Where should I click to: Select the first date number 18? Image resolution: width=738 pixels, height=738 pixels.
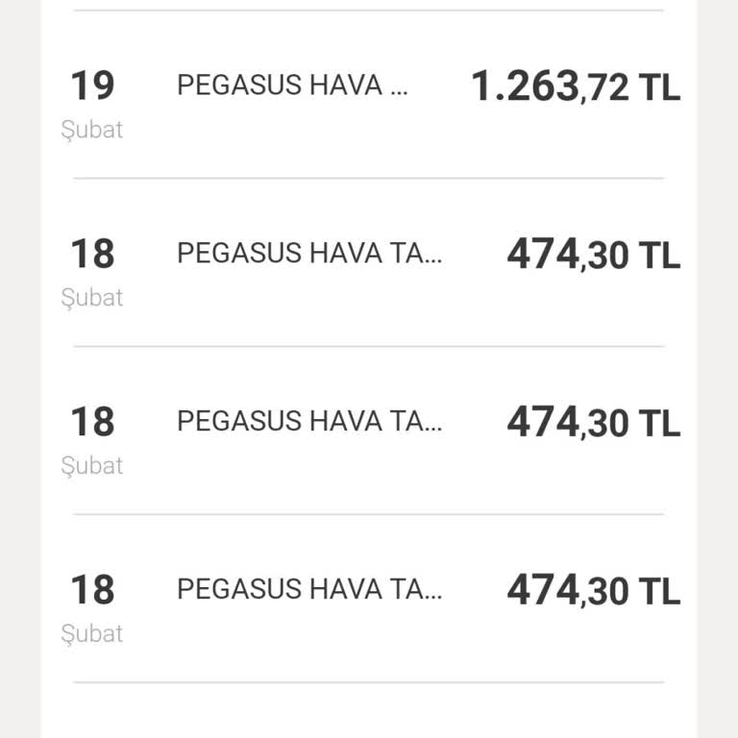[x=92, y=255]
